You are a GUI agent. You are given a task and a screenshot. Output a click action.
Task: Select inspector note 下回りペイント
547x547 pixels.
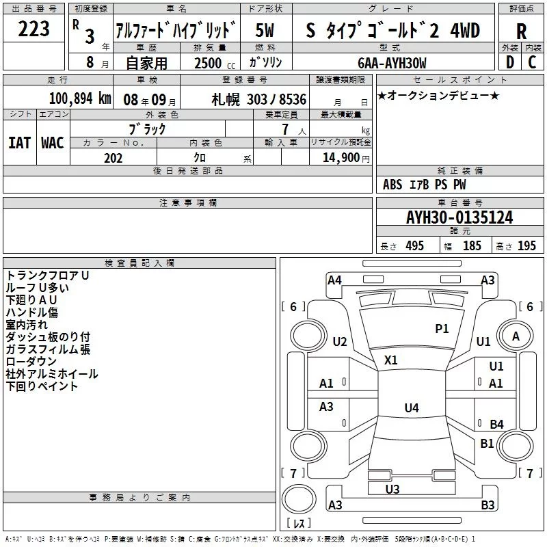[42, 386]
